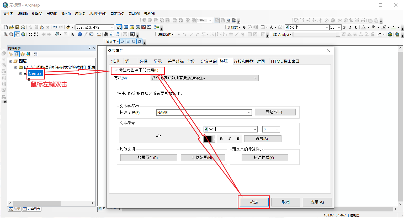Toggle Italic in label text symbol
The image size is (404, 218).
[x=230, y=139]
